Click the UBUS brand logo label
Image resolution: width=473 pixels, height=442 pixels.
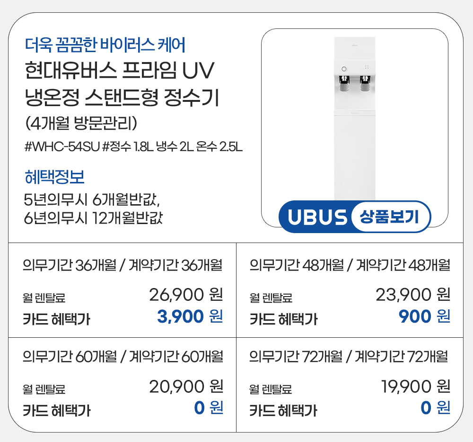[317, 217]
